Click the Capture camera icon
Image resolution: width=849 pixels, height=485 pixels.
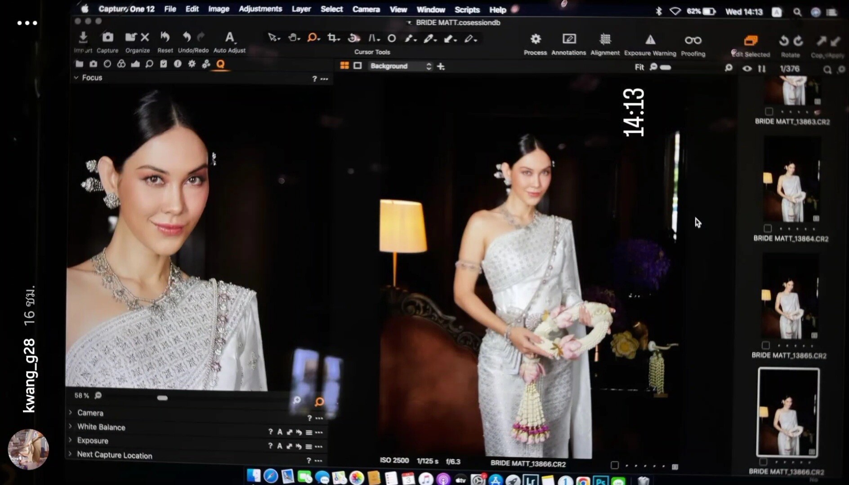(x=107, y=37)
